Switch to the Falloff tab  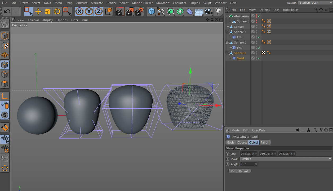click(x=265, y=142)
